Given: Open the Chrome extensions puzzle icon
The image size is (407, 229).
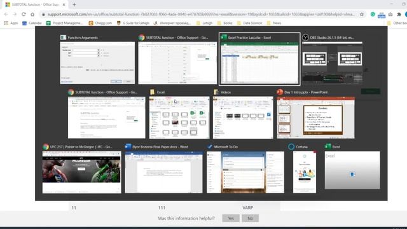Looking at the screenshot, I should [399, 14].
